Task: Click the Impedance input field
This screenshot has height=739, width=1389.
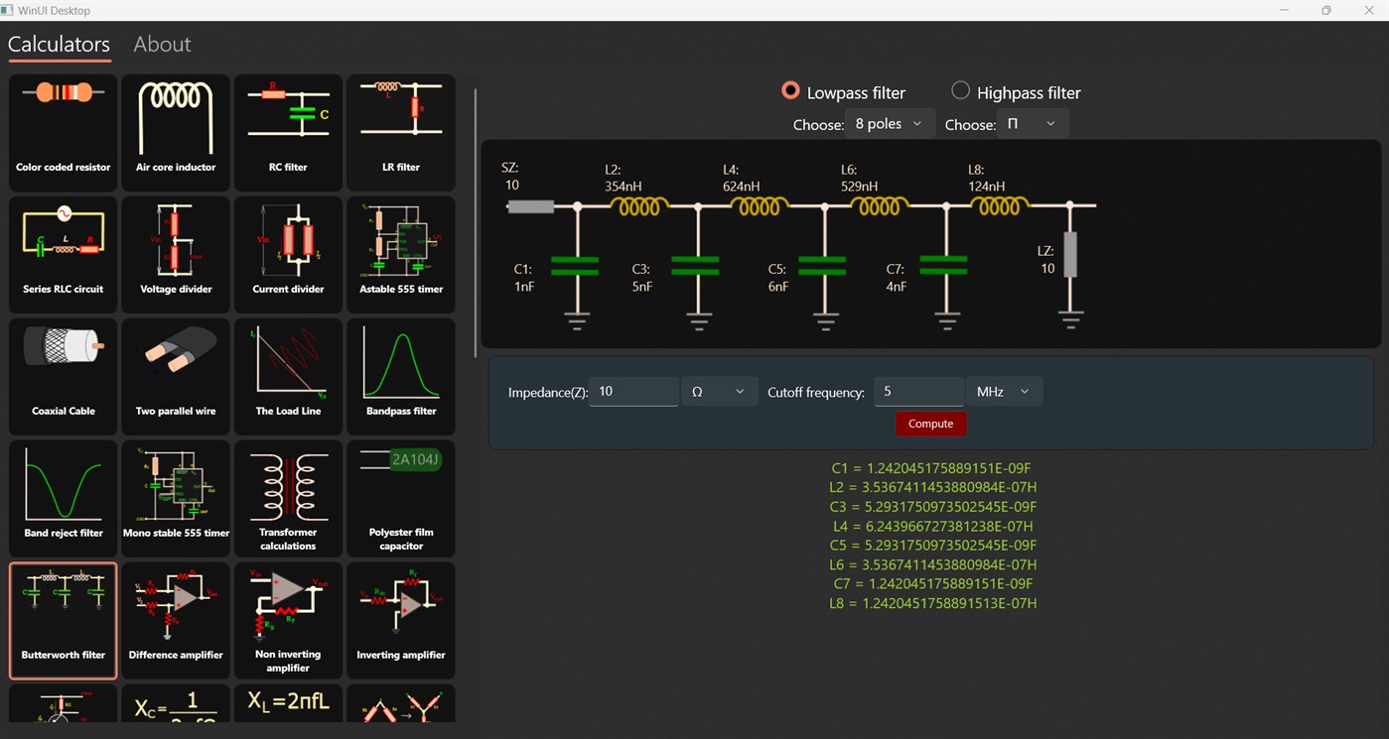Action: (633, 391)
